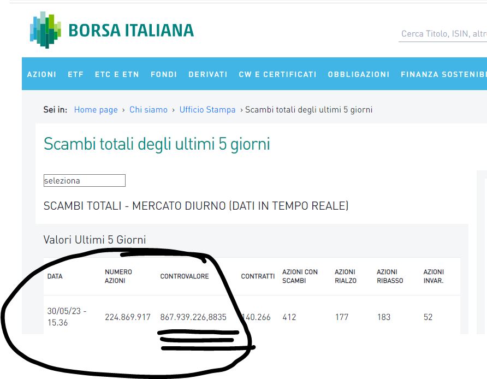
Task: Open the seleziona dropdown
Action: [85, 181]
